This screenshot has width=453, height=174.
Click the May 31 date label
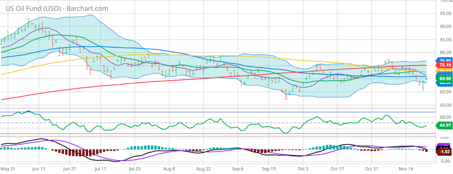pyautogui.click(x=8, y=168)
